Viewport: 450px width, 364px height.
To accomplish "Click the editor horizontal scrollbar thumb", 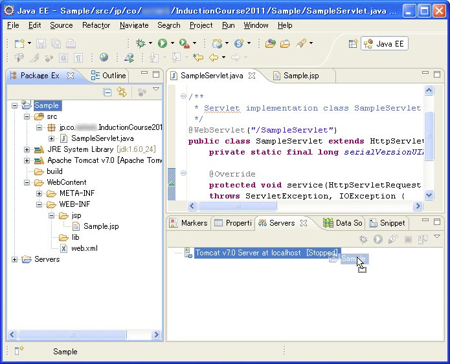I will (238, 206).
